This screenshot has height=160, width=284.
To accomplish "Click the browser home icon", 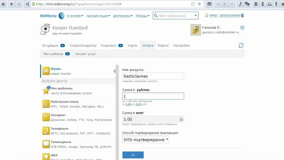I will tap(3, 4).
